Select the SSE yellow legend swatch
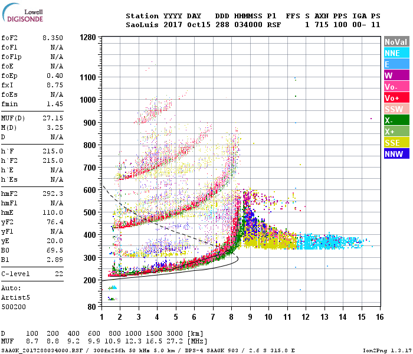This screenshot has width=413, height=354. tap(396, 143)
